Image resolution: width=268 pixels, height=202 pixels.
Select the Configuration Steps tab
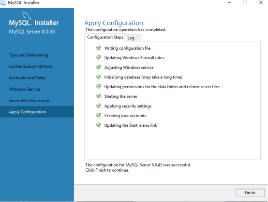click(x=105, y=37)
